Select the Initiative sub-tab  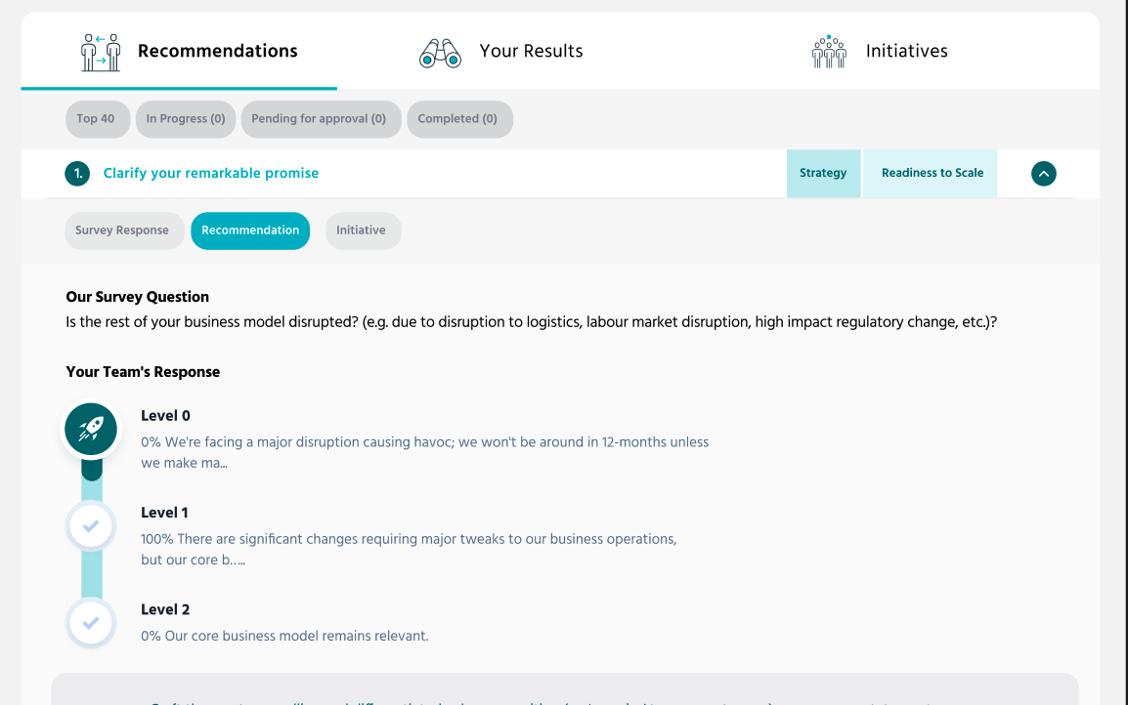(363, 230)
